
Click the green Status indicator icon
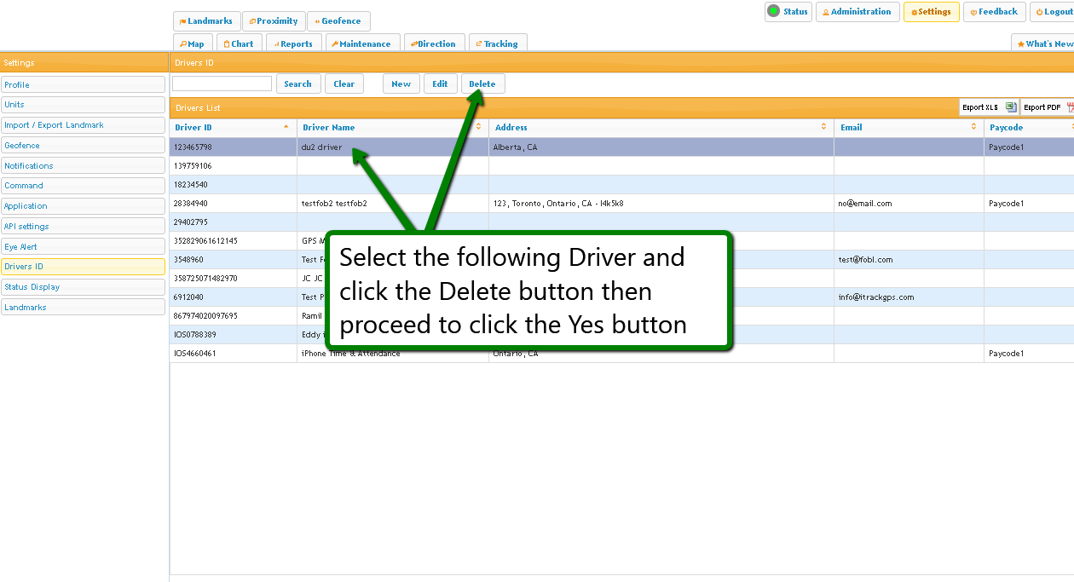coord(773,11)
